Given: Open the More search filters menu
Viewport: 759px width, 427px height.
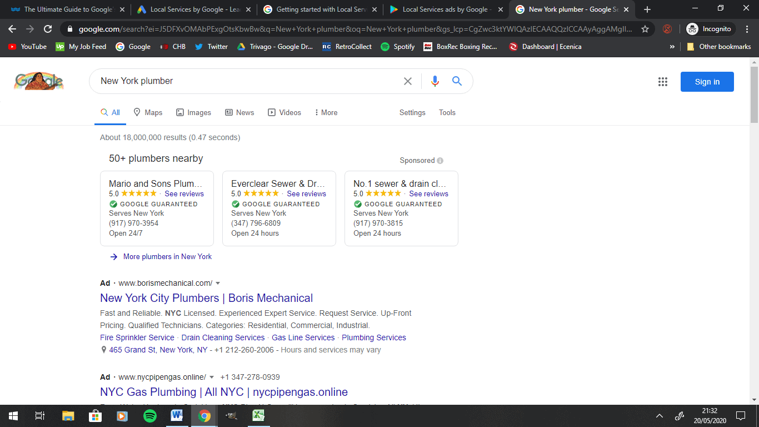Looking at the screenshot, I should click(x=326, y=112).
